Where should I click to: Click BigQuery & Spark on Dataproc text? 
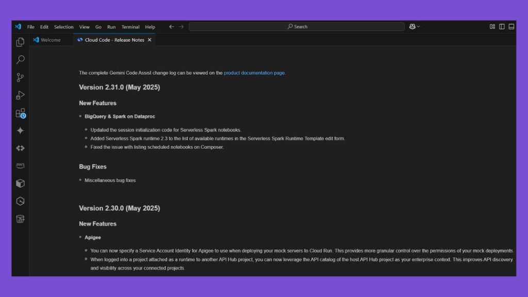point(120,117)
